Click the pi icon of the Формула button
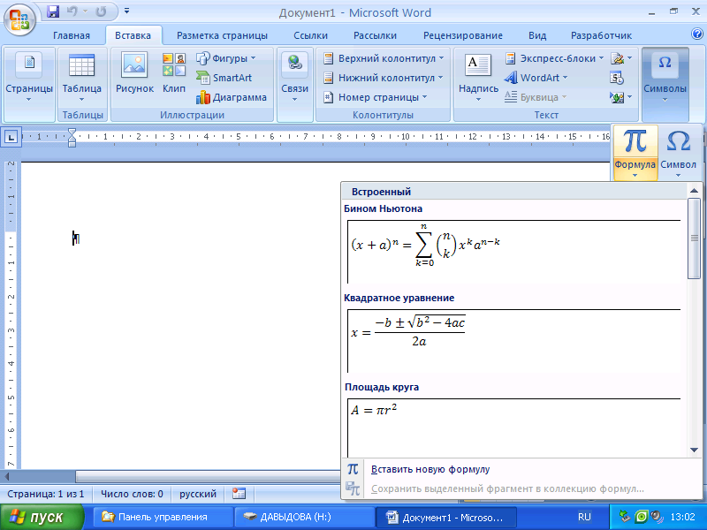Screen dimensions: 707x530 point(635,140)
